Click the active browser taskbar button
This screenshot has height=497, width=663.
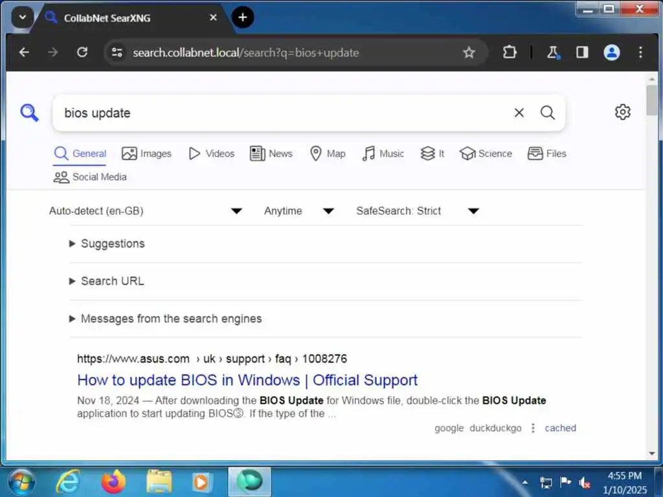[x=249, y=481]
